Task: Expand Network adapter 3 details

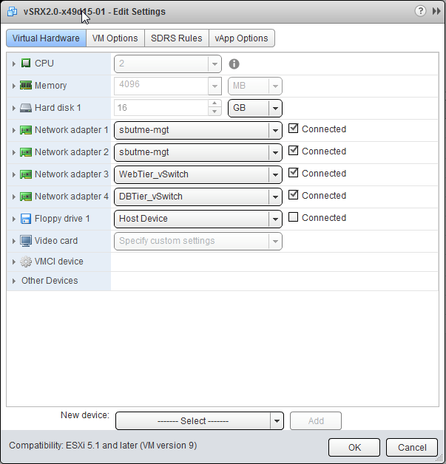Action: (x=13, y=174)
